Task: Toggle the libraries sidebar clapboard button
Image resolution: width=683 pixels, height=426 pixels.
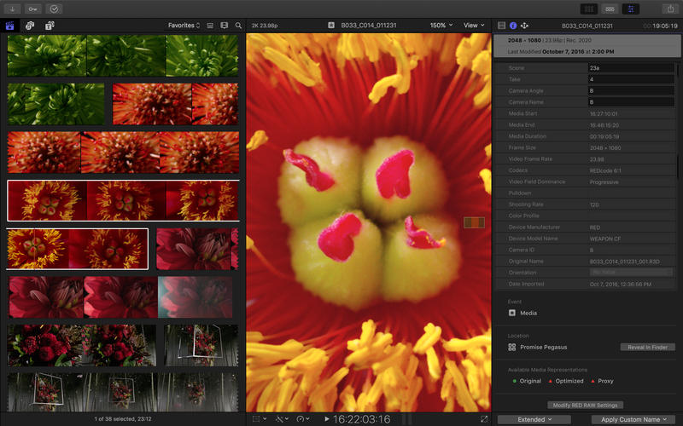Action: [x=11, y=26]
